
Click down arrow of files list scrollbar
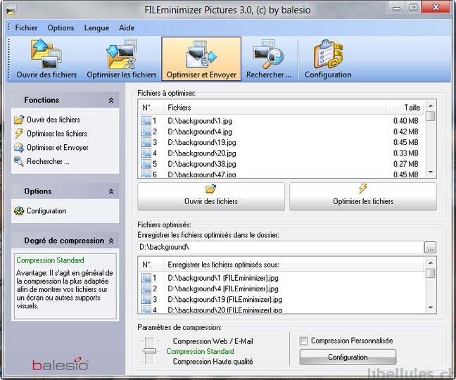[x=431, y=172]
